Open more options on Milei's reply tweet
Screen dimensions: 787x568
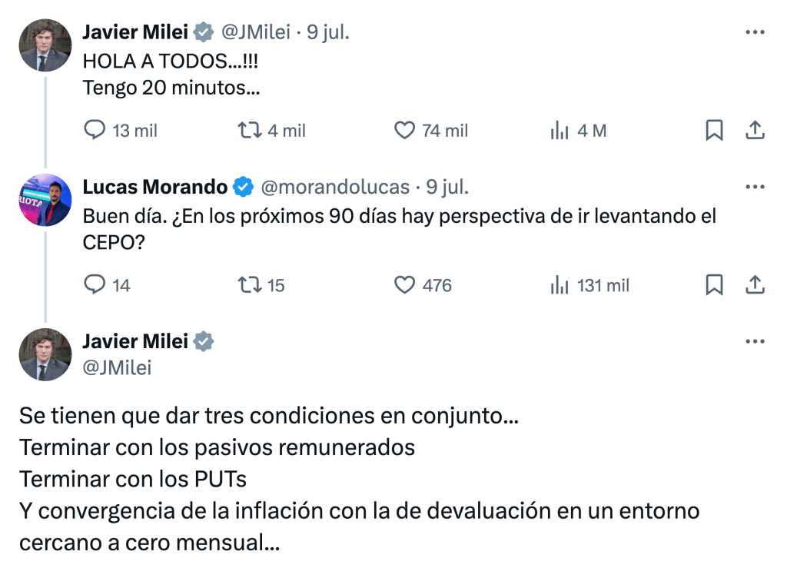(x=755, y=341)
